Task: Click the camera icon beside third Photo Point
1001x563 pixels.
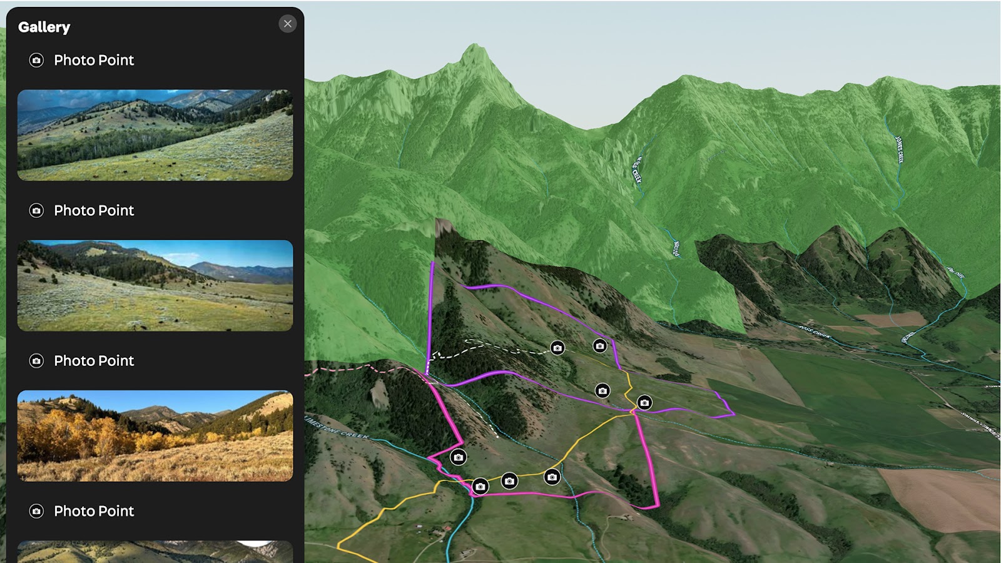Action: (x=36, y=361)
